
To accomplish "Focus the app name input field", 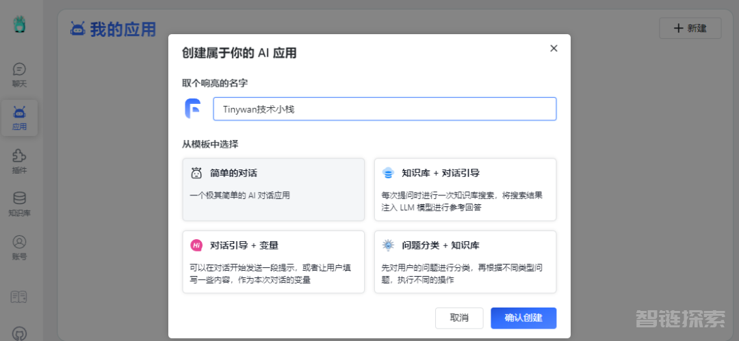I will coord(385,109).
